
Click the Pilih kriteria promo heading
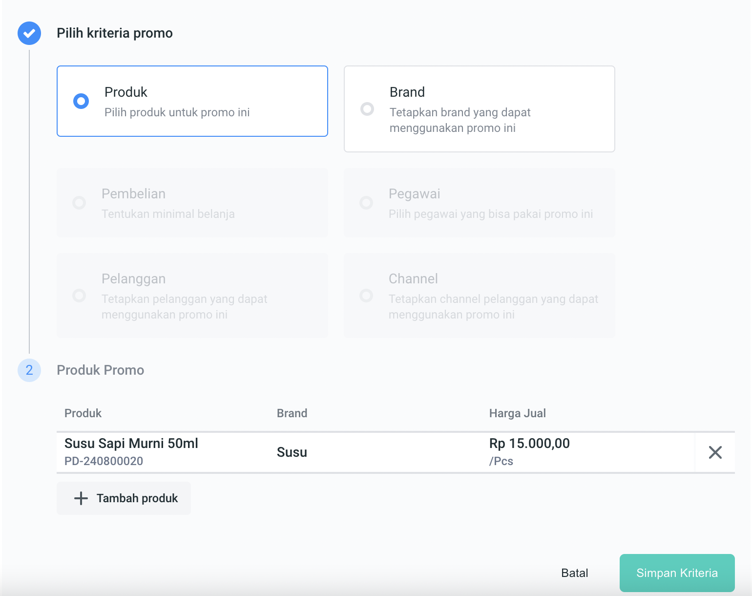point(115,33)
